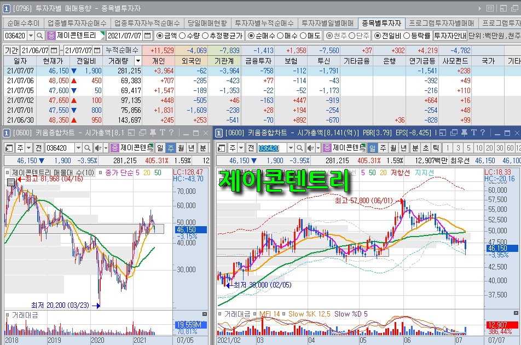Open 거래량 column dropdown arrow
This screenshot has height=345, width=521.
138,61
